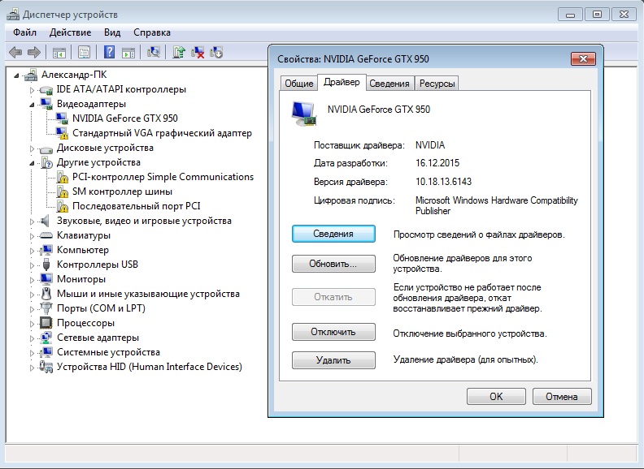Select SM контроллер шины

pyautogui.click(x=122, y=191)
